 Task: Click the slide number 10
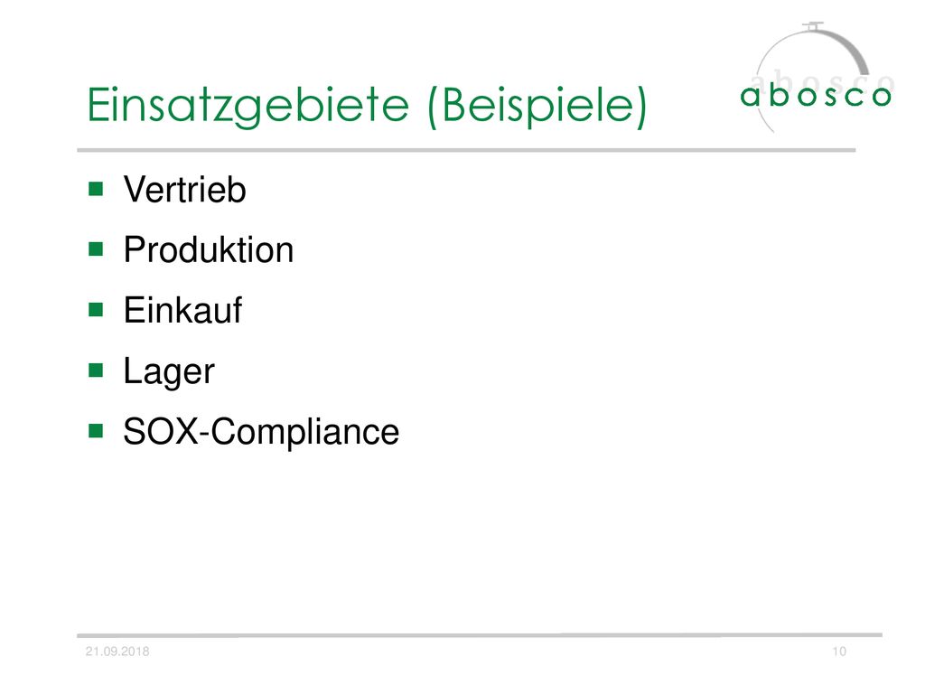[x=839, y=652]
